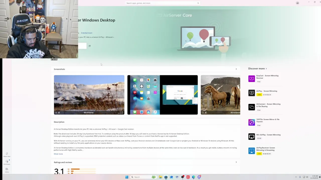Click the Win AirPlay app icon
The width and height of the screenshot is (321, 180).
pyautogui.click(x=252, y=136)
